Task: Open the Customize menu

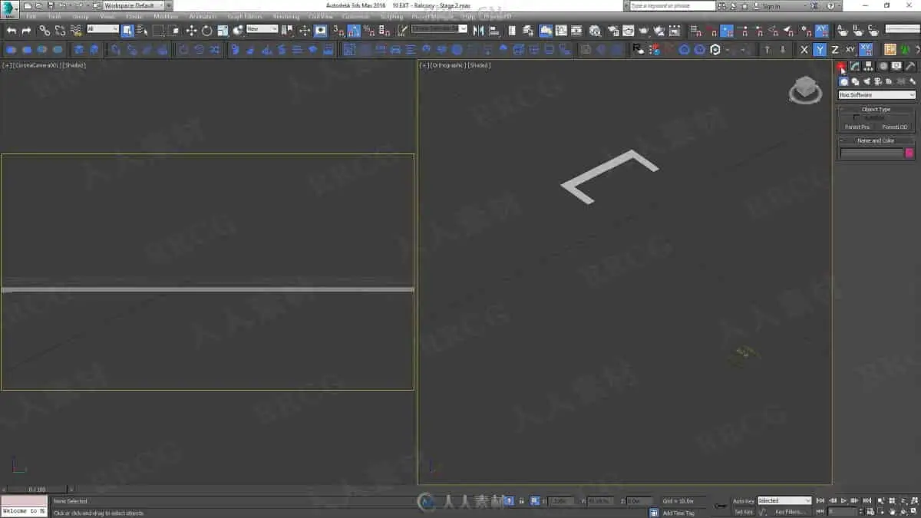Action: [355, 16]
